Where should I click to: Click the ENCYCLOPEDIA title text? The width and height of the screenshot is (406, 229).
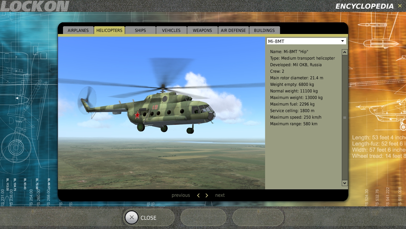365,6
